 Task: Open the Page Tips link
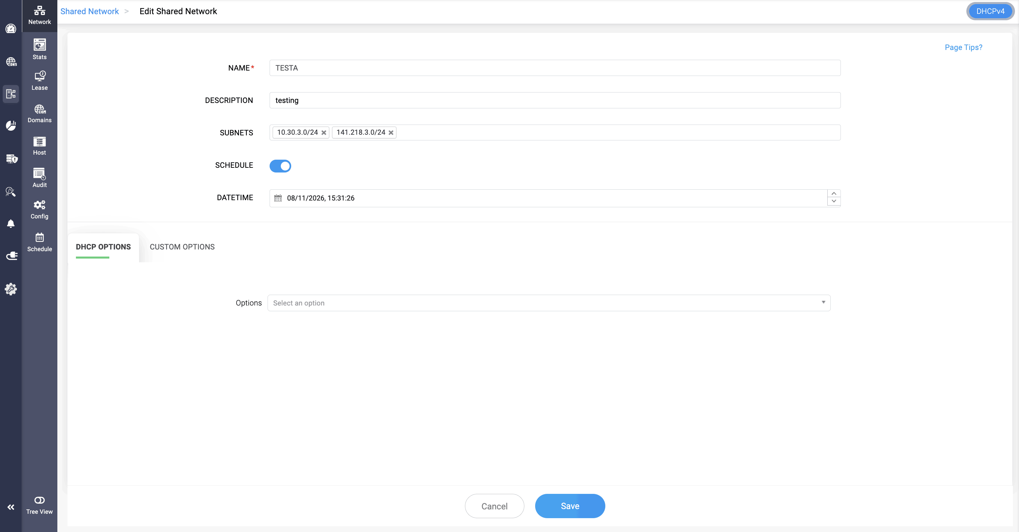pos(963,48)
